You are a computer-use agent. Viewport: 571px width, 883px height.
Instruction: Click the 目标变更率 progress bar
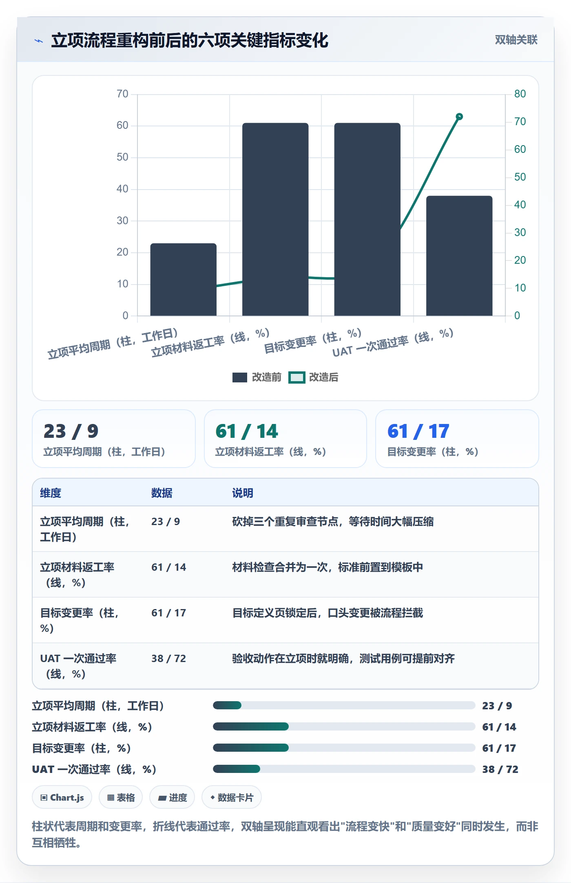344,748
